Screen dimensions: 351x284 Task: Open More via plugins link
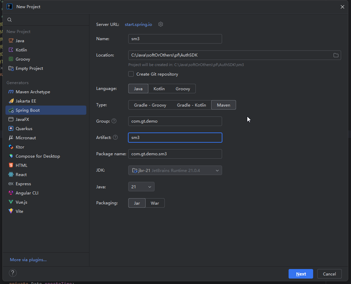[x=28, y=259]
